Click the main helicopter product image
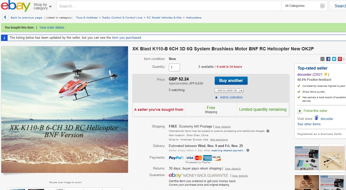 pos(65,110)
